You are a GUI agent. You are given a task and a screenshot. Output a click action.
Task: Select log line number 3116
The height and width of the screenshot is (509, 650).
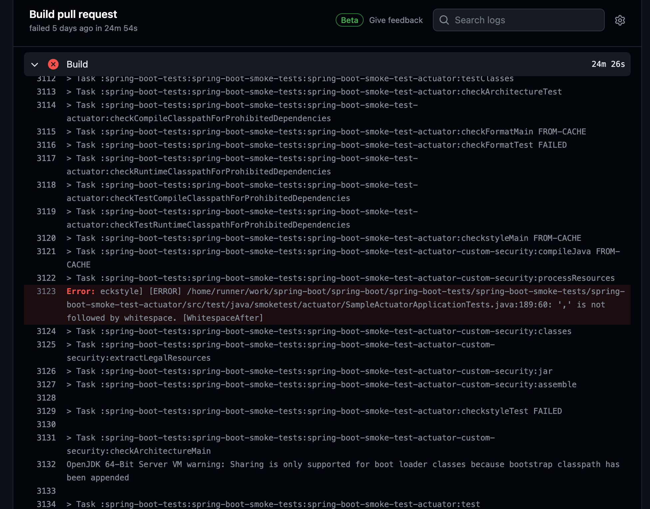pos(46,145)
